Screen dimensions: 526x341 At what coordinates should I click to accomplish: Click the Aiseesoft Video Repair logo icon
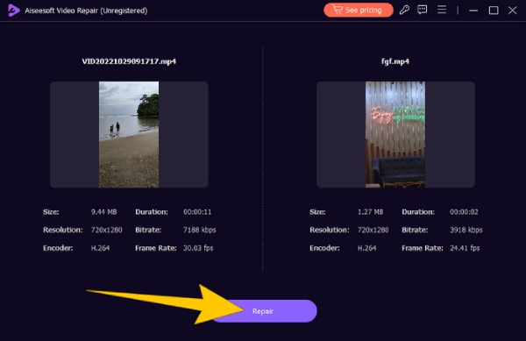click(13, 11)
